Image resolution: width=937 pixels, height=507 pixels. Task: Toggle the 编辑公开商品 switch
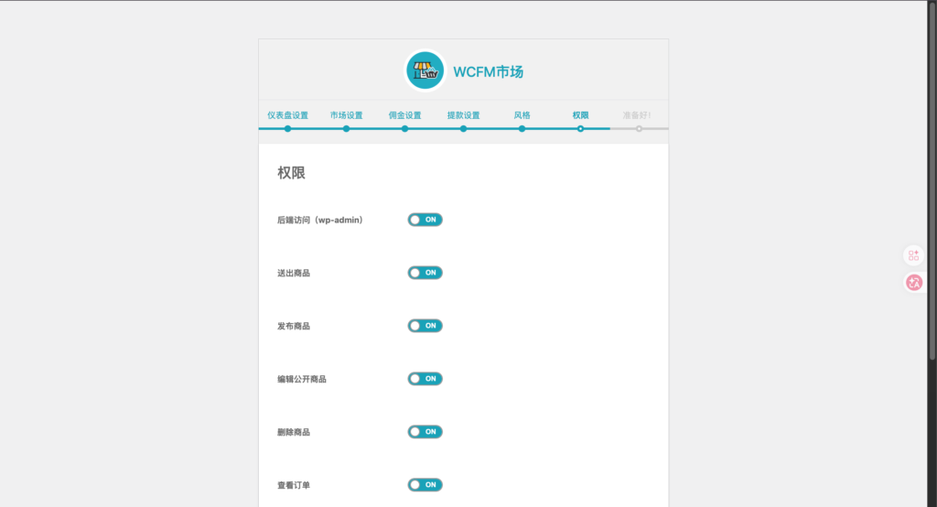pyautogui.click(x=425, y=379)
